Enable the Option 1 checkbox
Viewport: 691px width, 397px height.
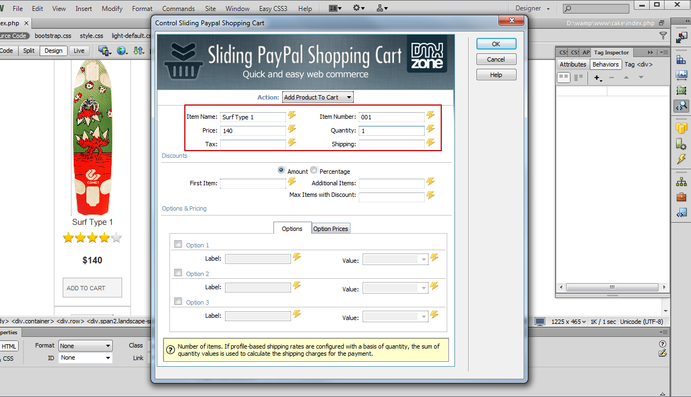tap(178, 244)
